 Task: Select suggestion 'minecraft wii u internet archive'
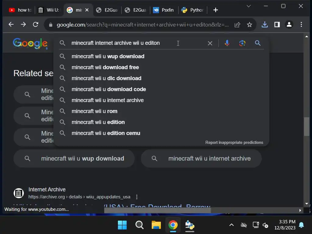pyautogui.click(x=161, y=100)
